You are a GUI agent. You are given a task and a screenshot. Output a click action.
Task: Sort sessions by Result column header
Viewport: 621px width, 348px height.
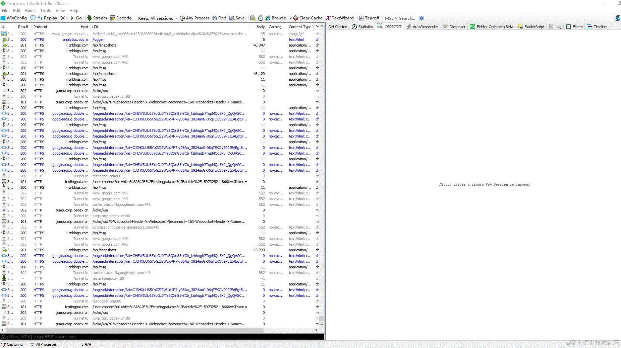tap(23, 27)
